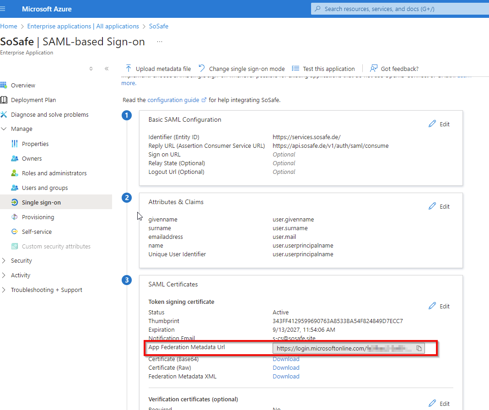Edit the Token signing certificate

click(439, 306)
